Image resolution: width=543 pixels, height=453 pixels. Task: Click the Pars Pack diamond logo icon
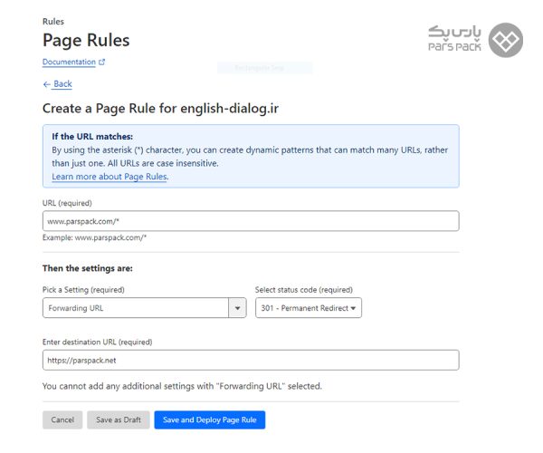(x=506, y=40)
